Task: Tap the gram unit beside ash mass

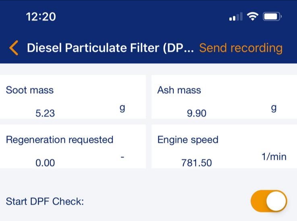Action: tap(274, 108)
